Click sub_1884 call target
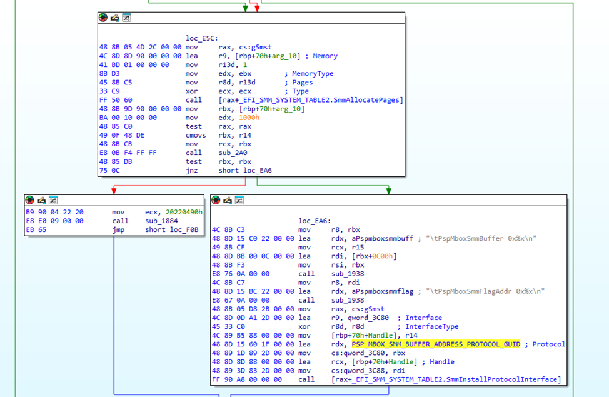609x397 pixels. pos(161,221)
